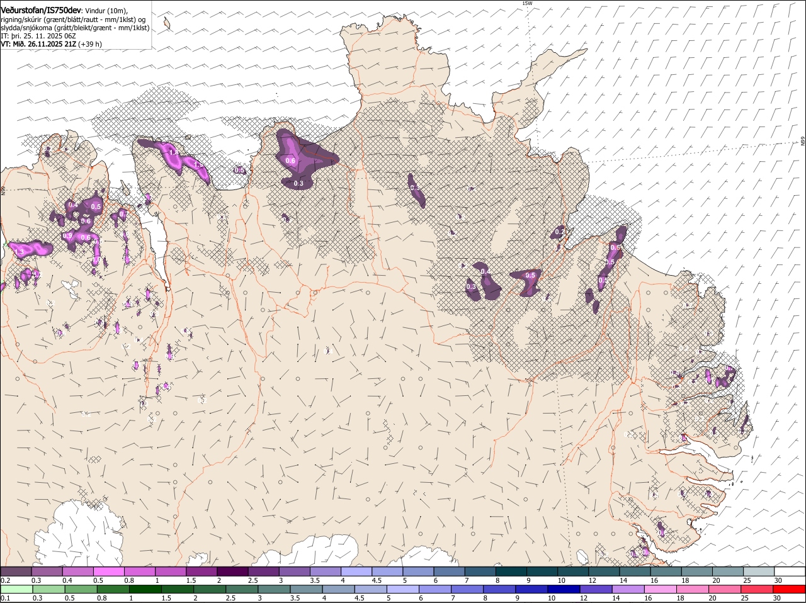Pick the deepest blue 10–12 swatch, lower legend
The height and width of the screenshot is (603, 806).
point(564,589)
